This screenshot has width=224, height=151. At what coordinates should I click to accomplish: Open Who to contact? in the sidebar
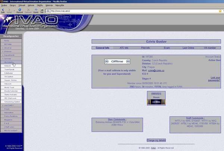(11, 130)
